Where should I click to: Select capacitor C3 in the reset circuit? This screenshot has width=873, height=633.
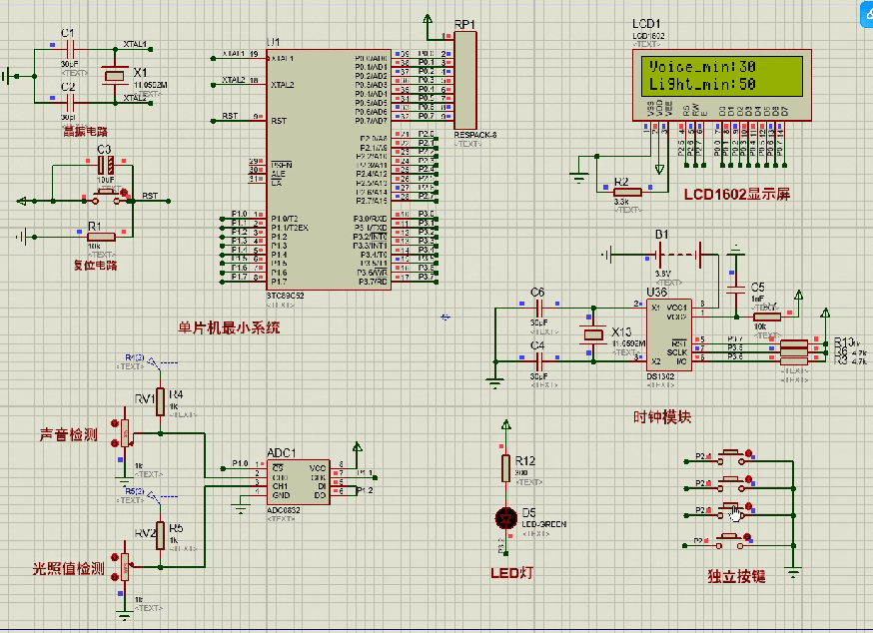tap(105, 168)
